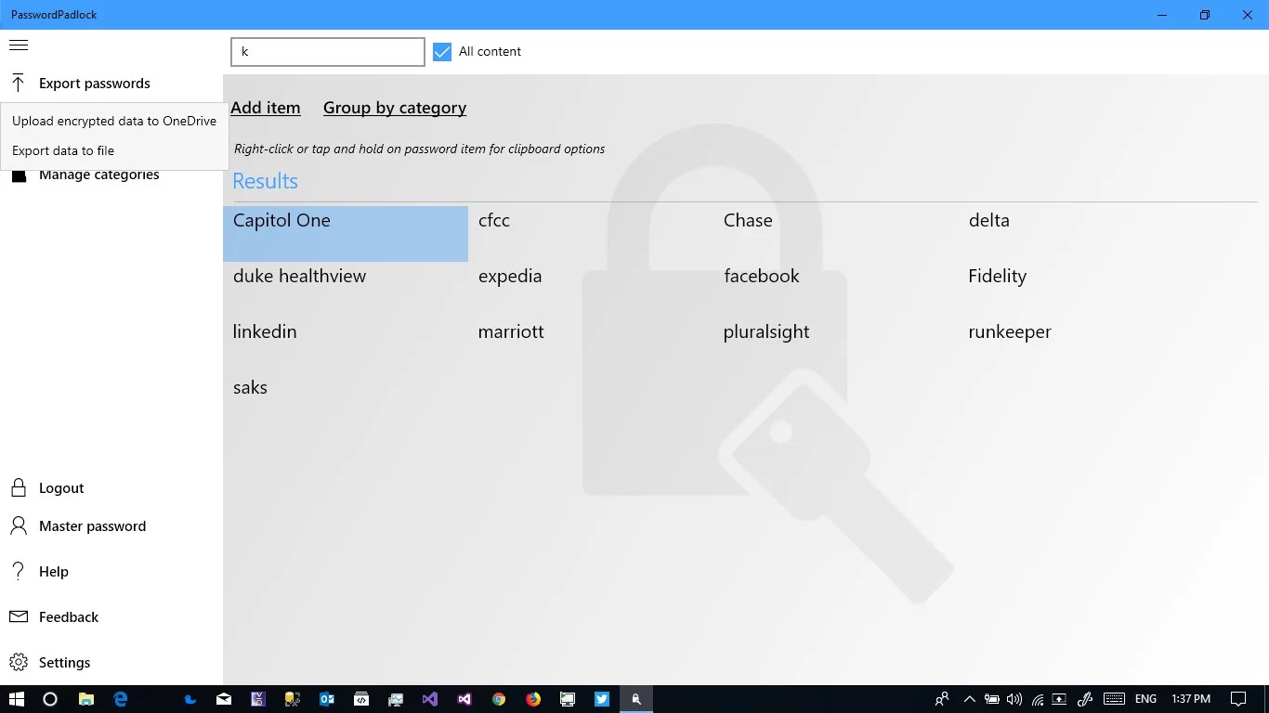Screen dimensions: 1269x713
Task: Select the facebook password item
Action: [x=836, y=290]
